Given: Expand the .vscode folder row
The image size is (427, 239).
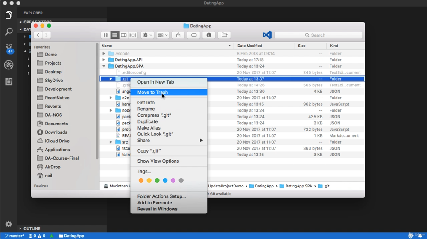Looking at the screenshot, I should 104,54.
